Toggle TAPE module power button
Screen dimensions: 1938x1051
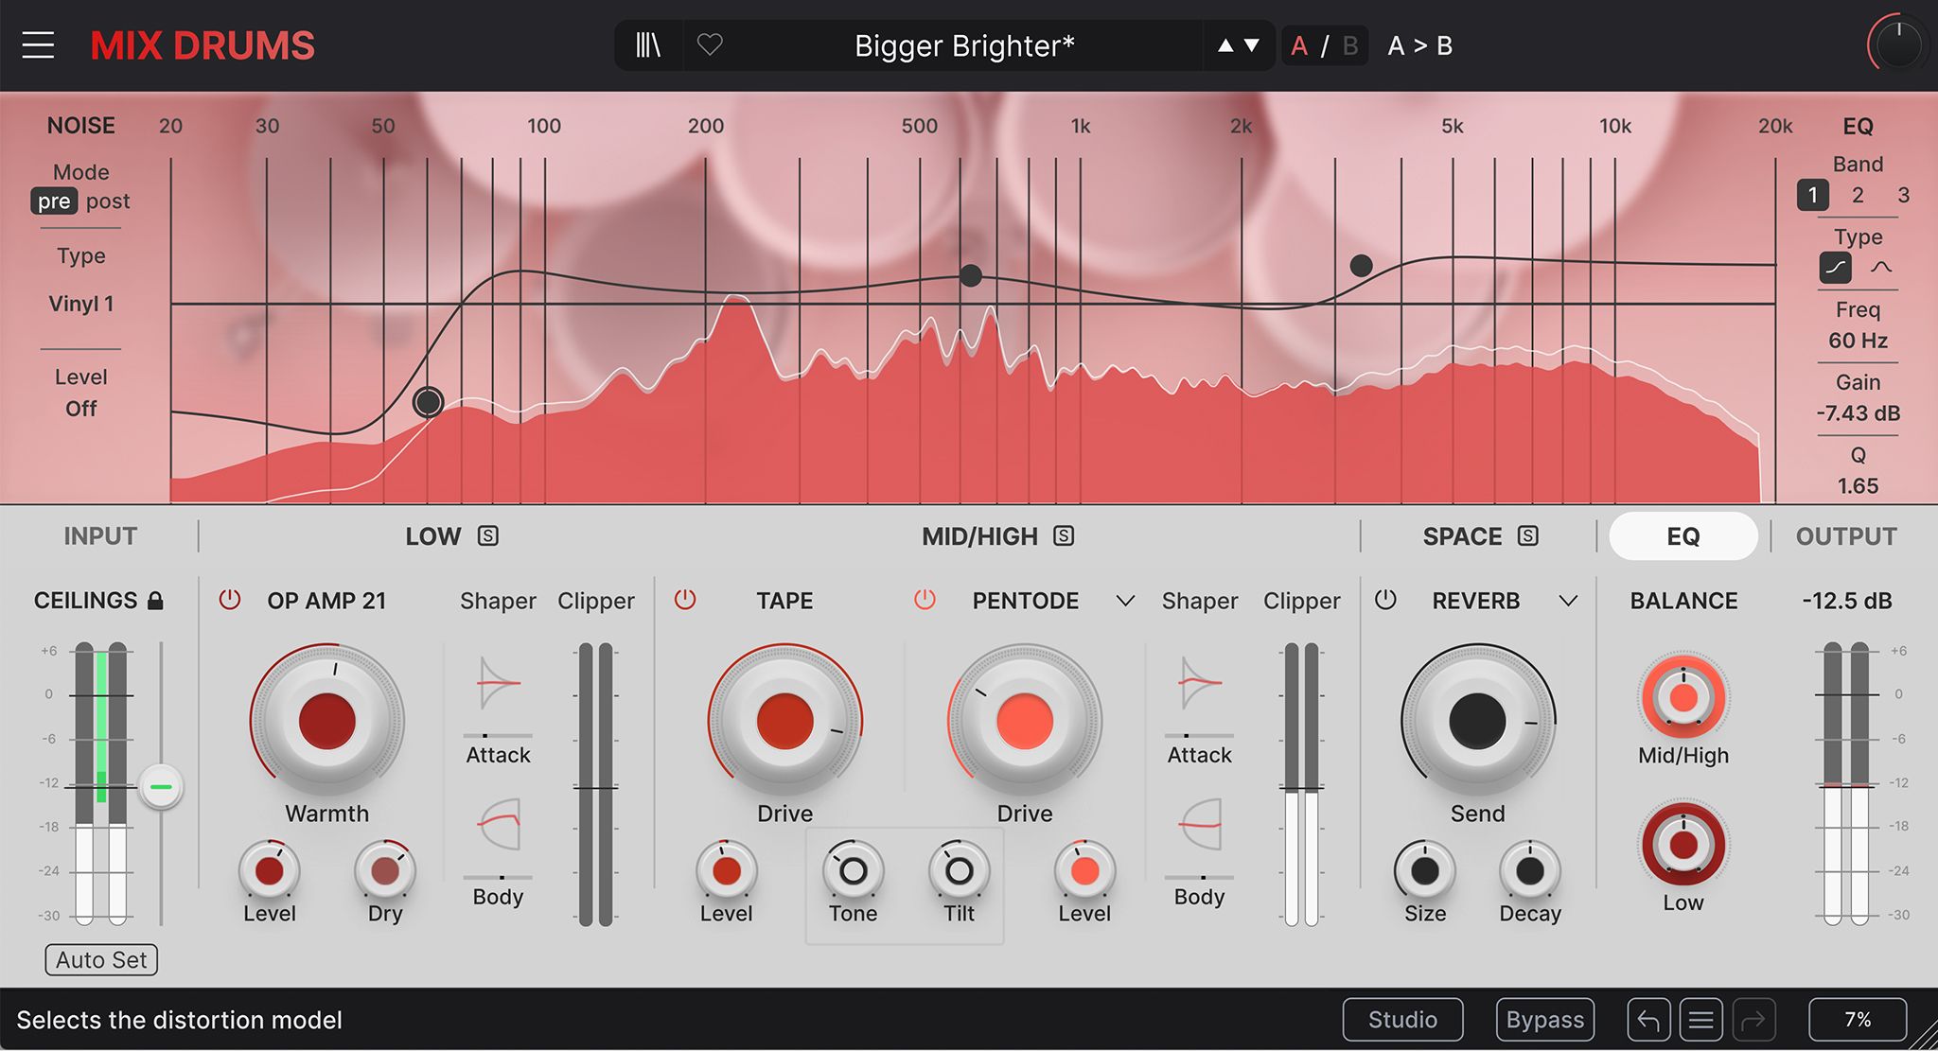(685, 600)
